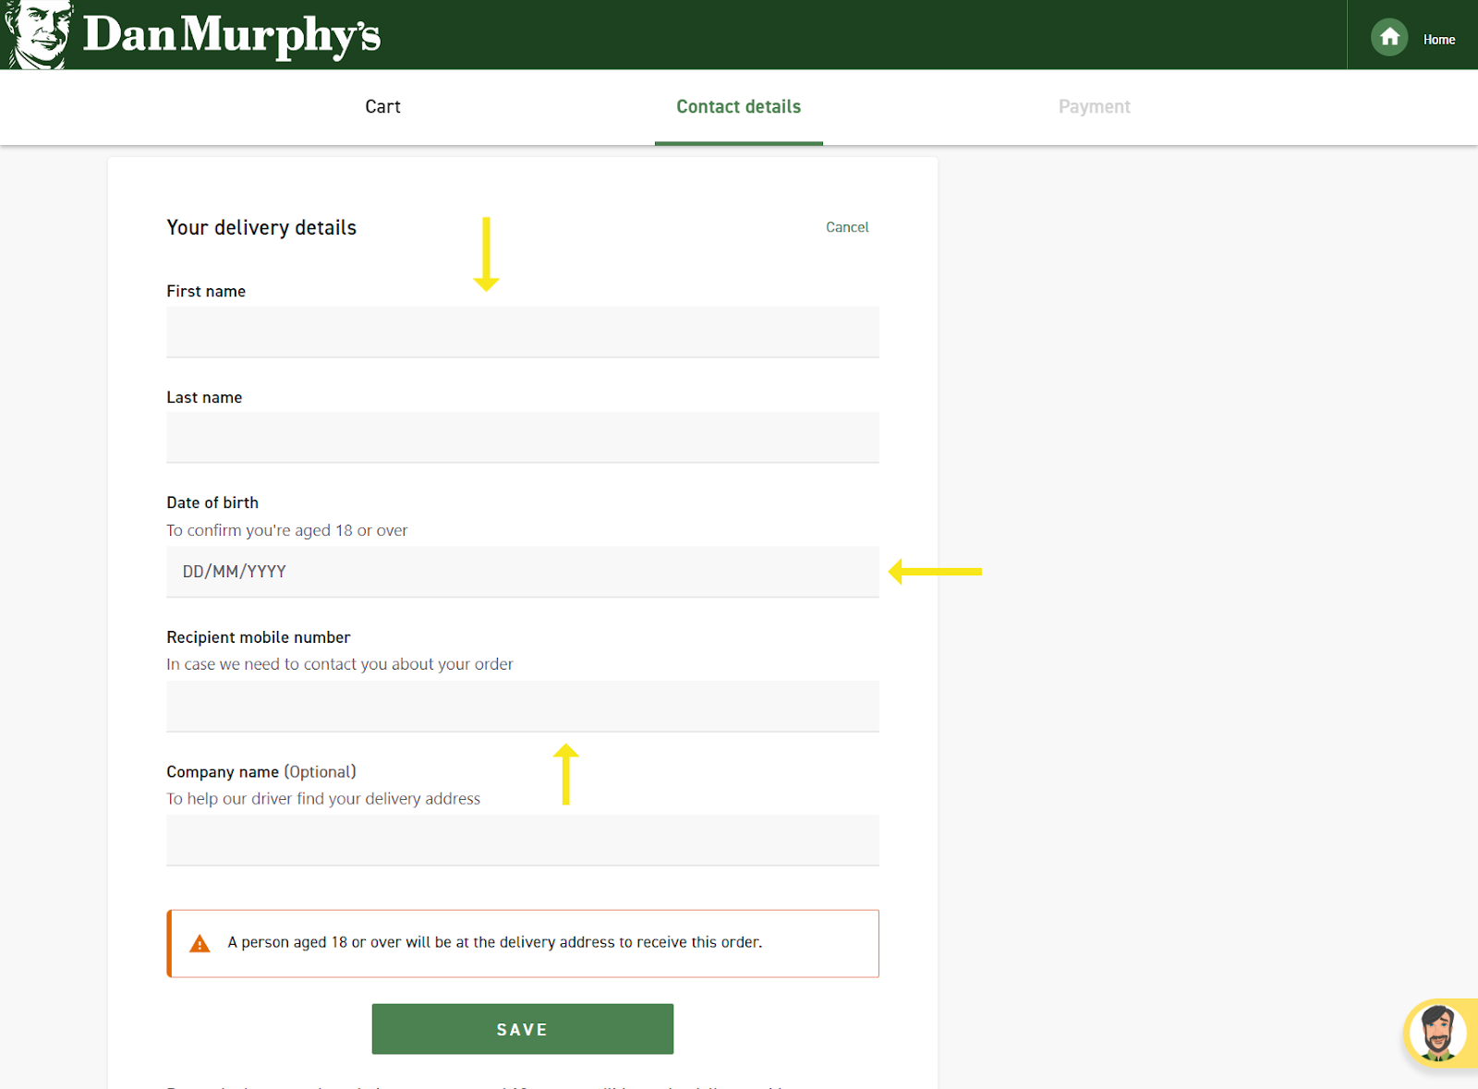Select the DD/MM/YYYY date of birth field
The height and width of the screenshot is (1089, 1478).
(x=522, y=572)
